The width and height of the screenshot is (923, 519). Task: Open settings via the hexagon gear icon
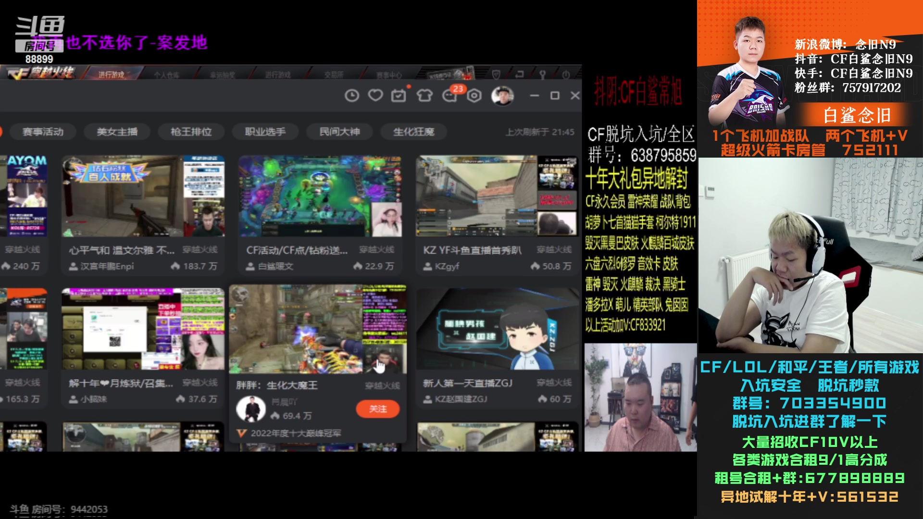pos(474,95)
